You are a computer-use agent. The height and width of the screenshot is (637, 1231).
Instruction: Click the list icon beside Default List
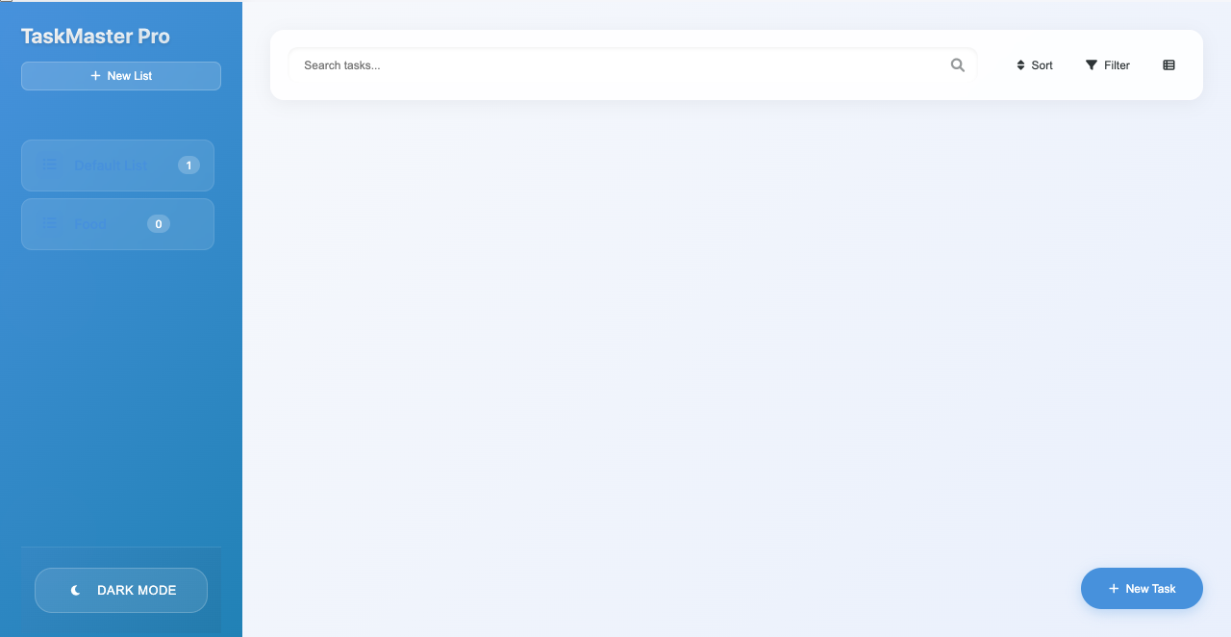pyautogui.click(x=49, y=165)
